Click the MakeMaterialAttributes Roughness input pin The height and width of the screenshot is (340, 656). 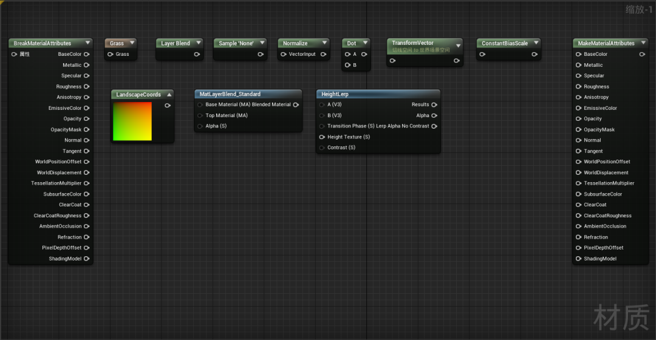point(579,87)
